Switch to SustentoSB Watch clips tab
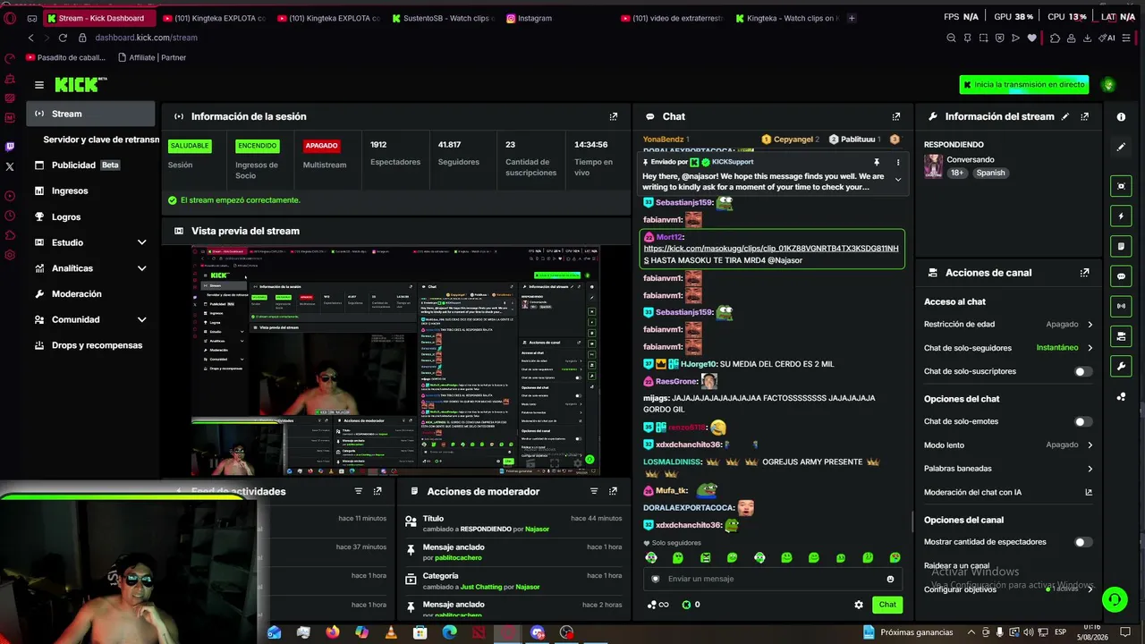 click(442, 18)
